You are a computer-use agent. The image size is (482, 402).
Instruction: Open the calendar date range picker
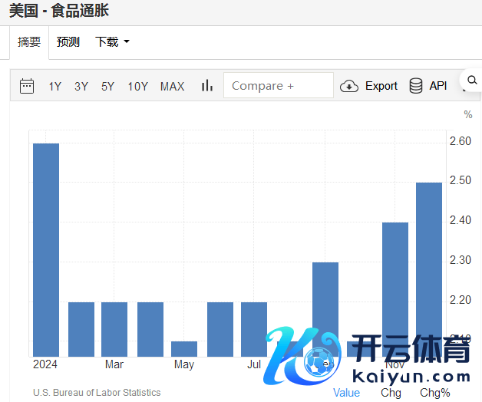(27, 86)
